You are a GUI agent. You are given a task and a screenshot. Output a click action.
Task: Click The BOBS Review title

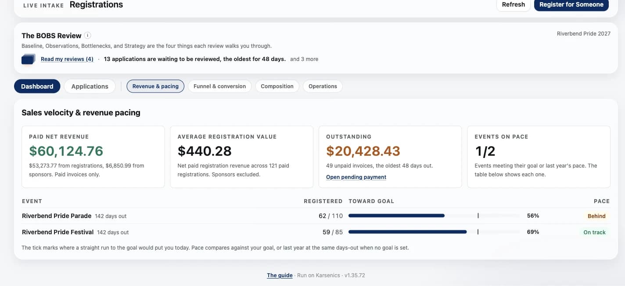tap(51, 36)
